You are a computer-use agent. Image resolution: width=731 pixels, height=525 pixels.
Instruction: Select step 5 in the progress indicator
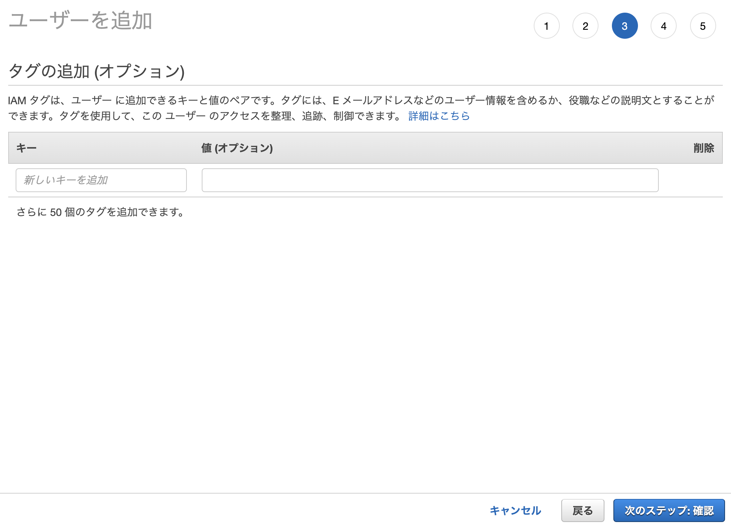coord(703,26)
